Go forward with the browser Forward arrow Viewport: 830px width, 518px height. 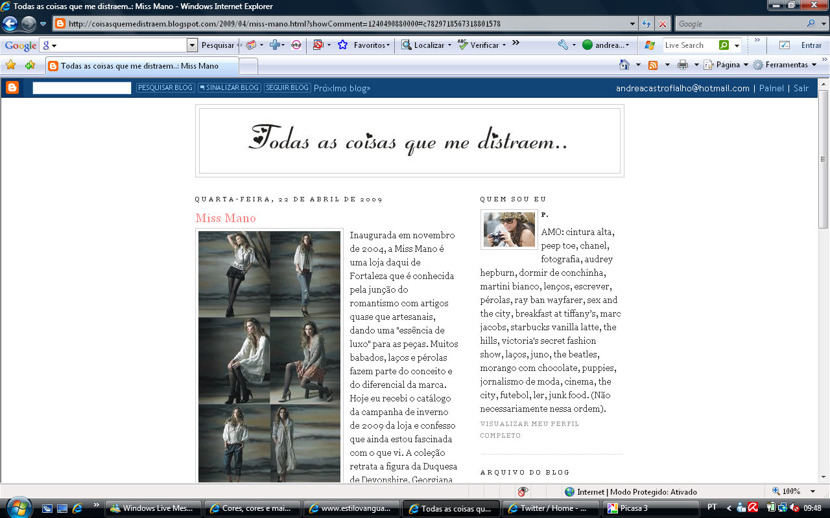[x=29, y=24]
